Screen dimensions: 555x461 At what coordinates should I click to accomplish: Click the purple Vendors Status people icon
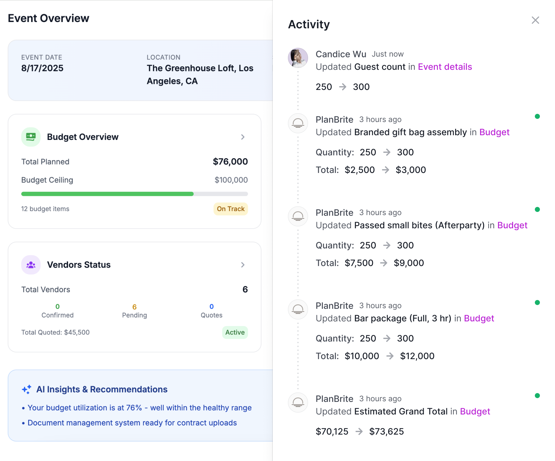pos(31,265)
